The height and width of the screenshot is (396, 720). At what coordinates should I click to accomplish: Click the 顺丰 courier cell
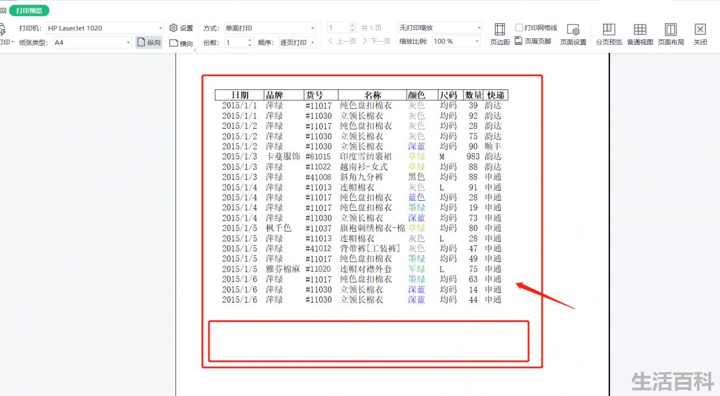493,146
